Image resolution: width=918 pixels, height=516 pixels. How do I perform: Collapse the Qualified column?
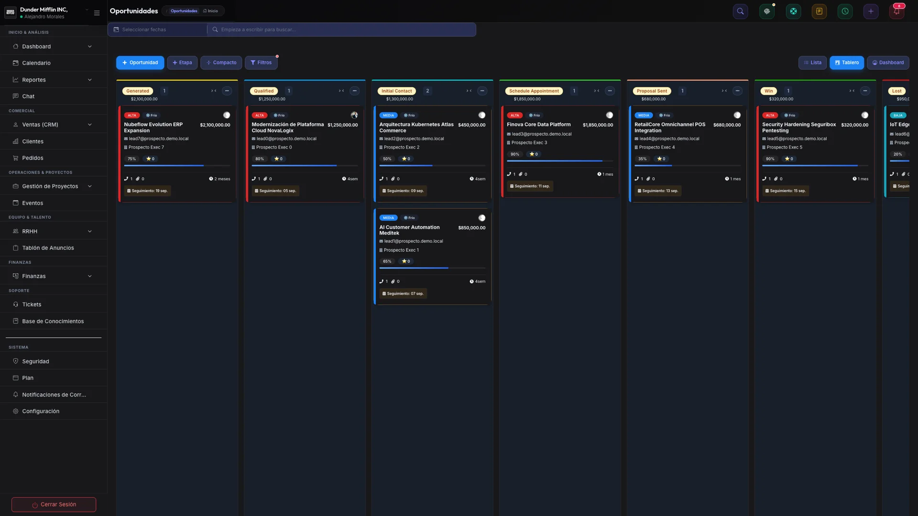pos(341,91)
